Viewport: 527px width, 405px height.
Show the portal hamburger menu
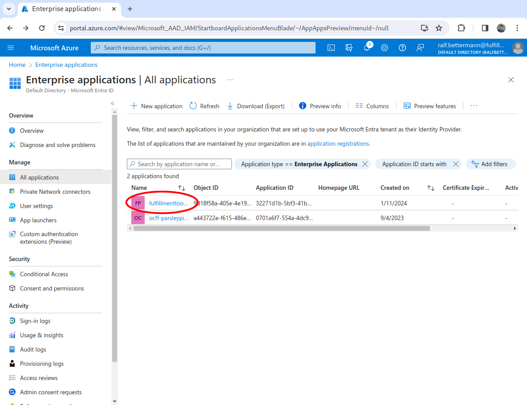coord(11,48)
